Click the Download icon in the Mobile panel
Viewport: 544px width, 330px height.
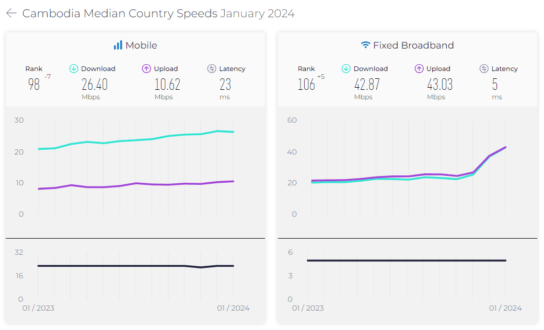point(73,68)
